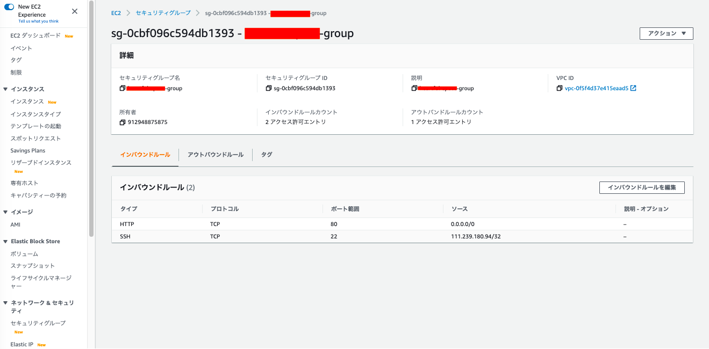Open the アクション dropdown menu
709x349 pixels.
666,33
